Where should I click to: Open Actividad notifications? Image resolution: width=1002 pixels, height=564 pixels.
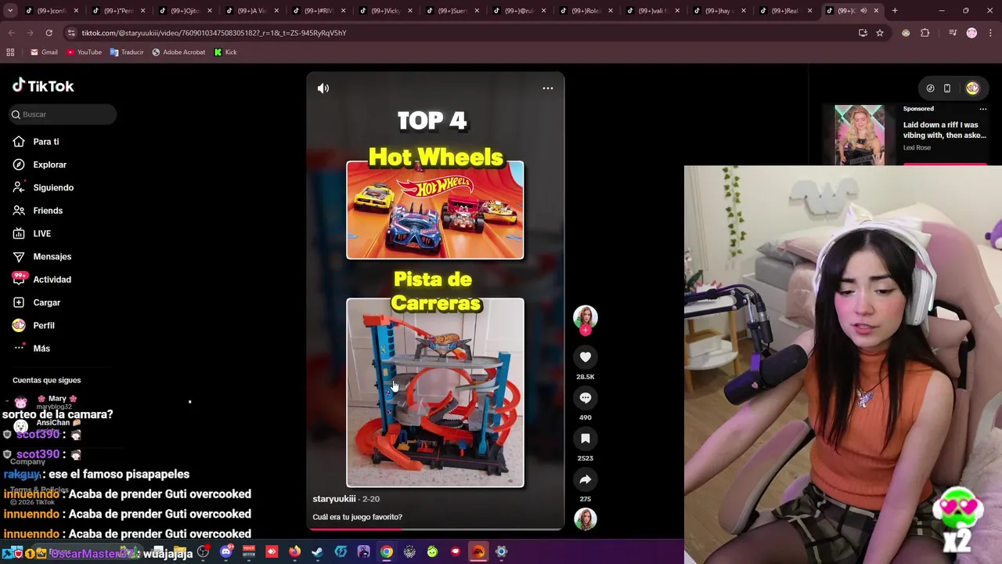[x=42, y=280]
